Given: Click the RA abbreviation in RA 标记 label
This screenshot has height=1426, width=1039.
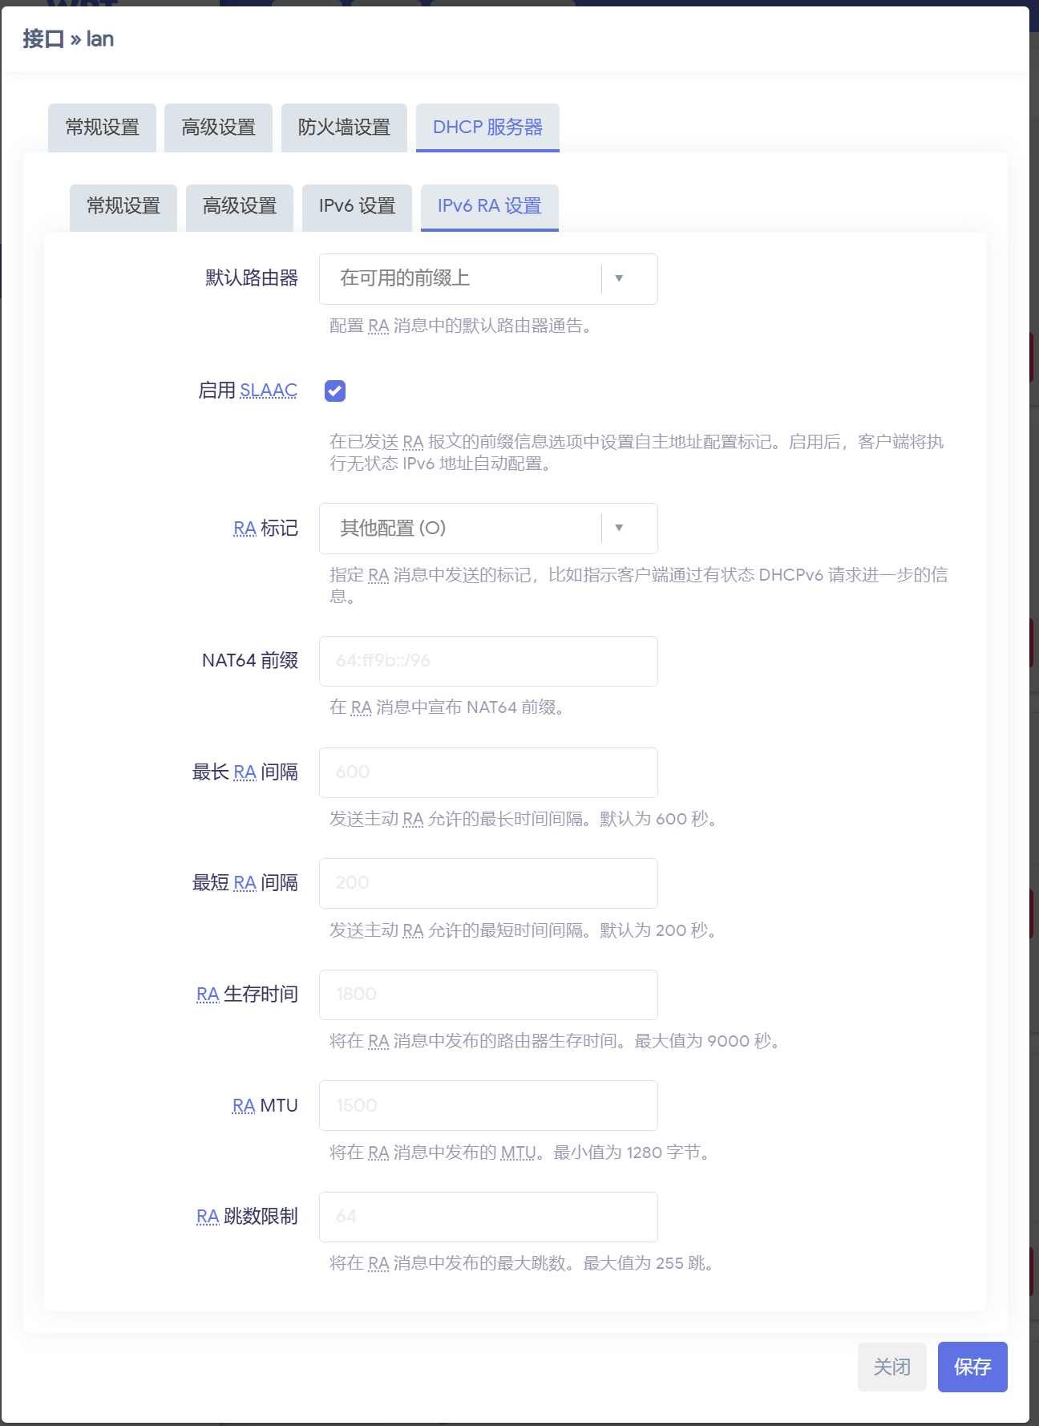Looking at the screenshot, I should pos(245,529).
